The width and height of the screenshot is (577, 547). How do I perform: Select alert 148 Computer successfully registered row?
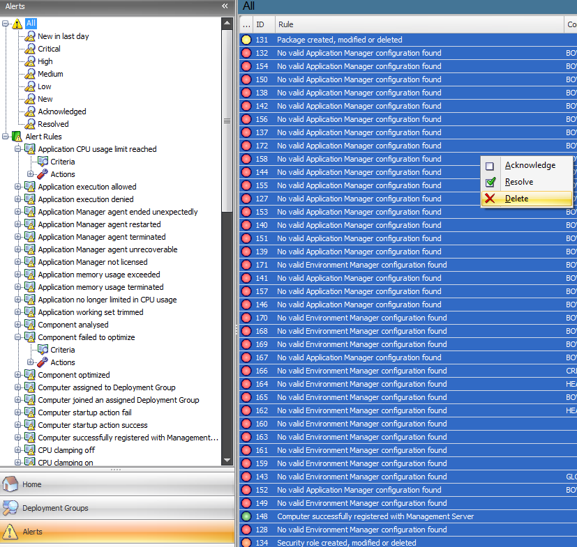point(408,516)
